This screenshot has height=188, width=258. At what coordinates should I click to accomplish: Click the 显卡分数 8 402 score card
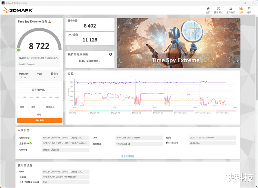pos(90,24)
